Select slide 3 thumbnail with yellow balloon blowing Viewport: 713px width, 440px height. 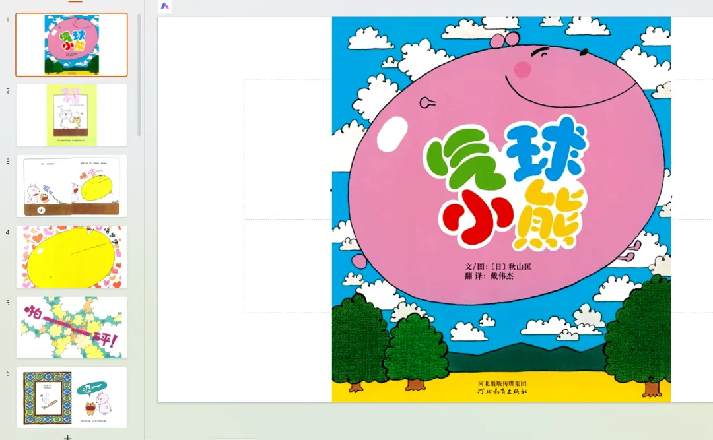click(x=71, y=186)
